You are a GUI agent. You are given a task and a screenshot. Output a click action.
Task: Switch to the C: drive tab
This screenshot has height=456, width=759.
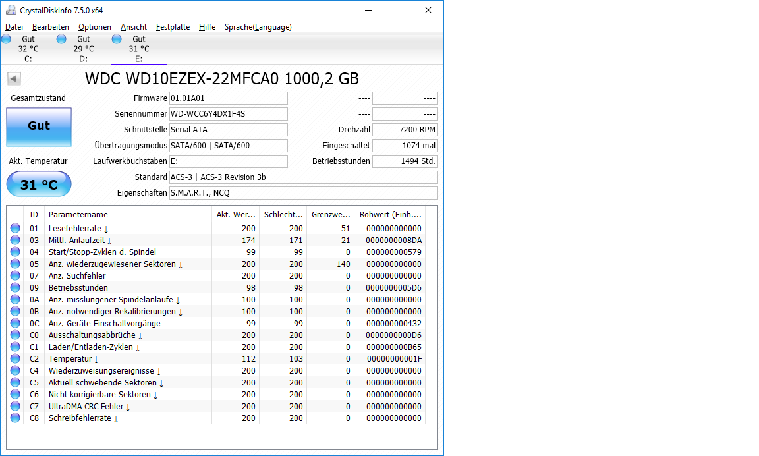coord(28,49)
